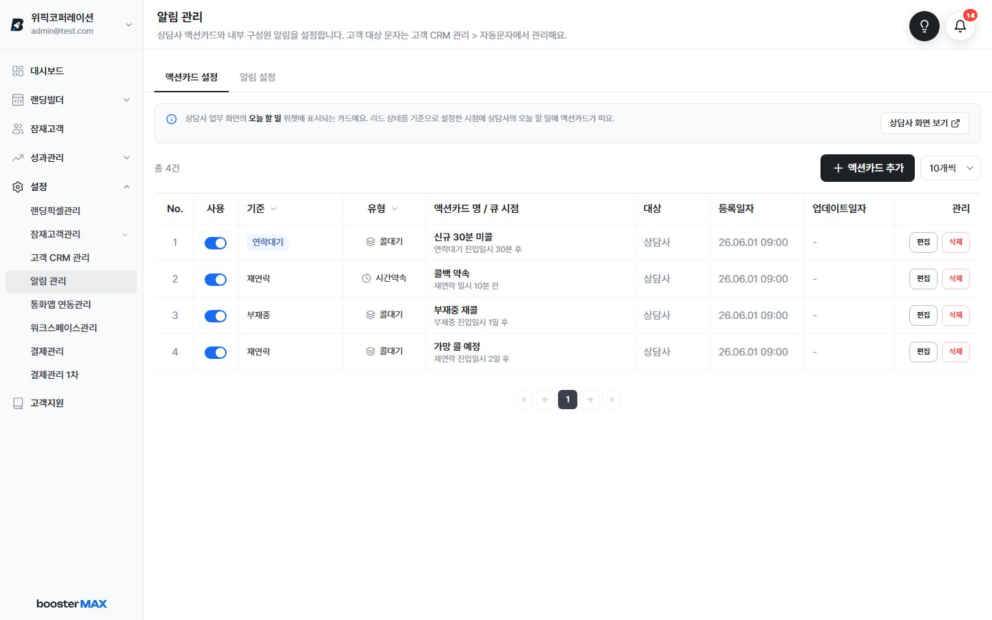This screenshot has width=992, height=620.
Task: Click the 고객지원 book icon
Action: 18,403
